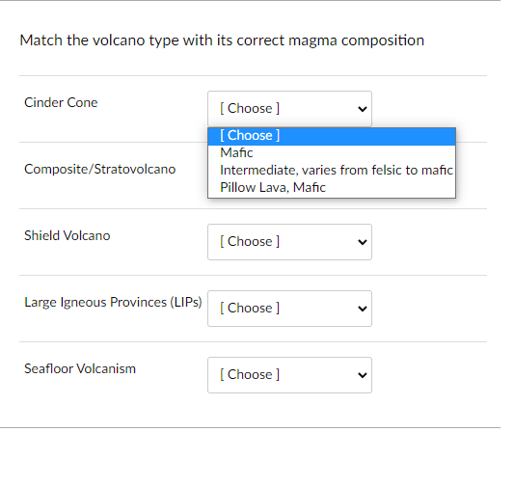Click the Composite/Stratovolcano label text
514x486 pixels.
(x=100, y=169)
